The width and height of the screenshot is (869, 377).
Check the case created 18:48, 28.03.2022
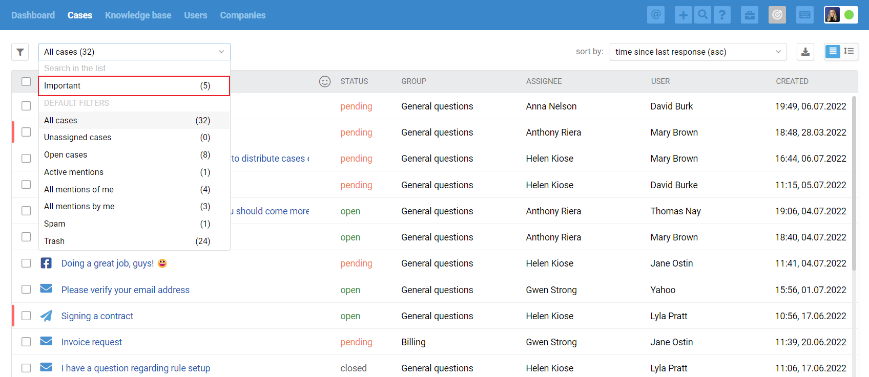(x=26, y=132)
